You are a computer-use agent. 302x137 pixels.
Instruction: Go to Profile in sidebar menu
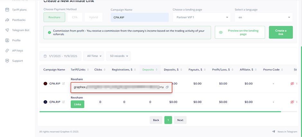tap(16, 40)
